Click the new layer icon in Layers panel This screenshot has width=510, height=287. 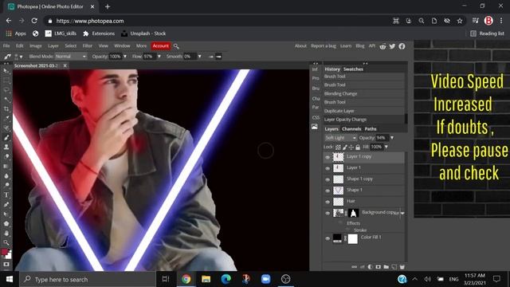click(394, 267)
